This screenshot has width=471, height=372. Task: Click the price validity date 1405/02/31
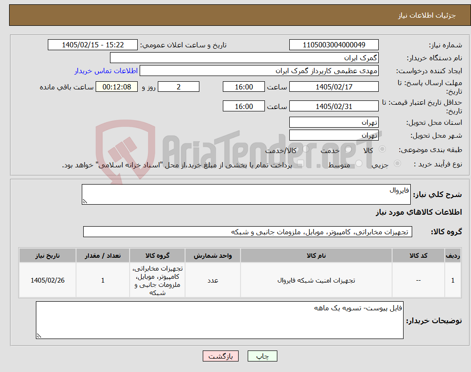pyautogui.click(x=334, y=106)
